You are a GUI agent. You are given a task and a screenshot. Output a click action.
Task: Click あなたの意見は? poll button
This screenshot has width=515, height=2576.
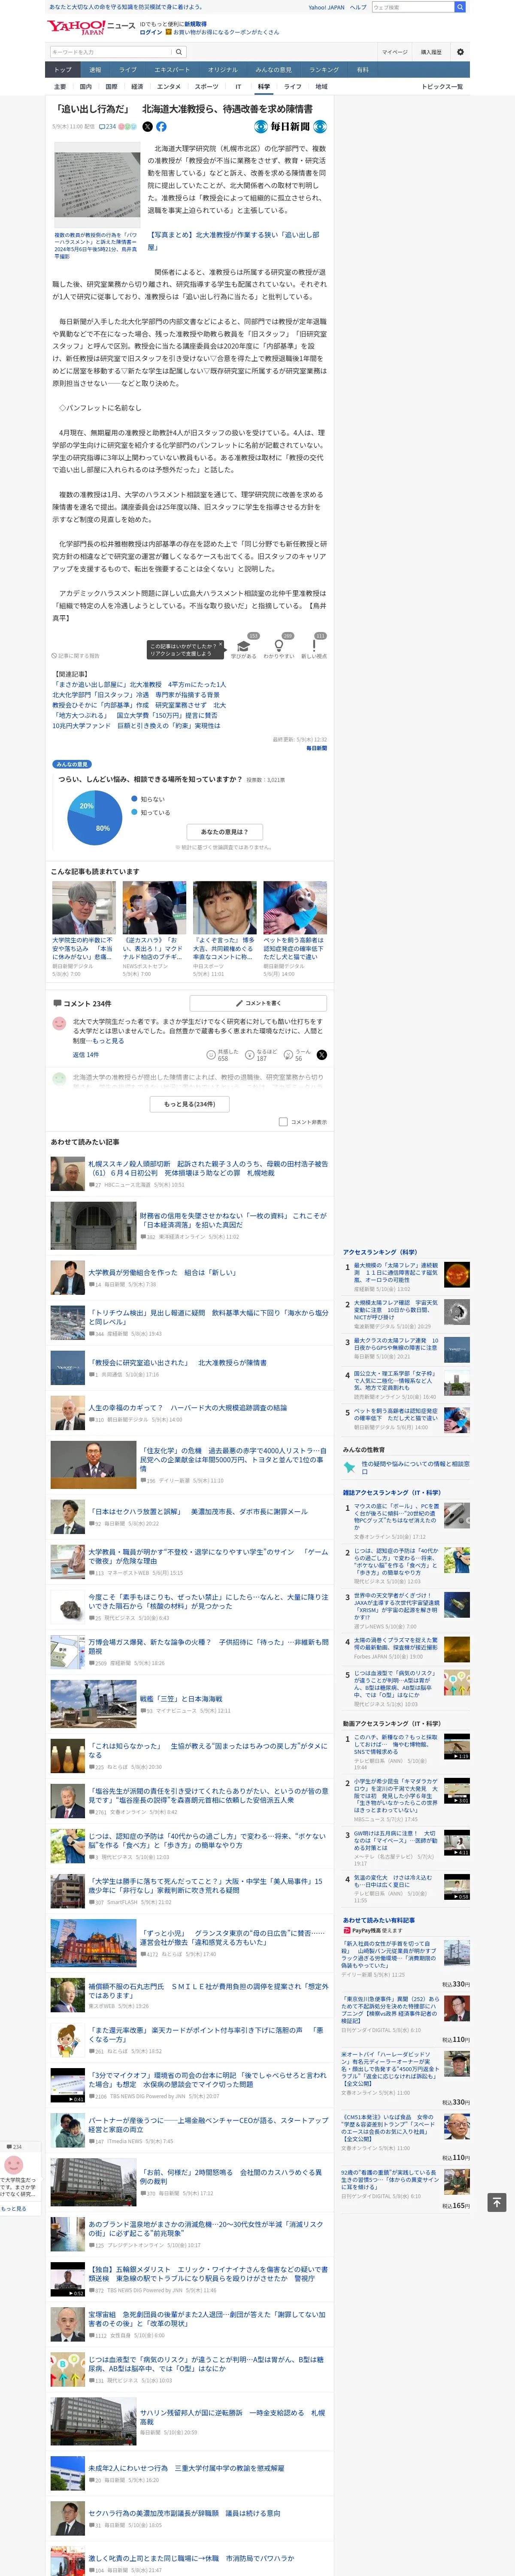point(225,831)
